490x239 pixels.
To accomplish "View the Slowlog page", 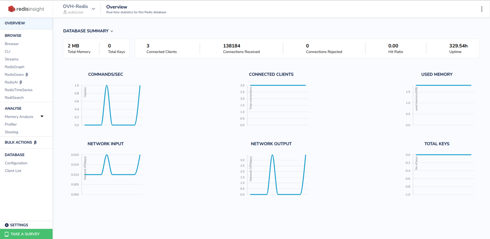I will pyautogui.click(x=12, y=132).
